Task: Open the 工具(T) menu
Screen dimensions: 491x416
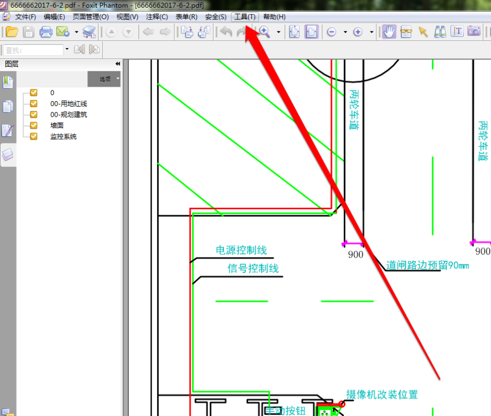Action: [x=245, y=17]
